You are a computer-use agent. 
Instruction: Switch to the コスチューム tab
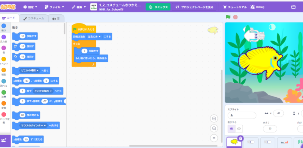tap(34, 19)
